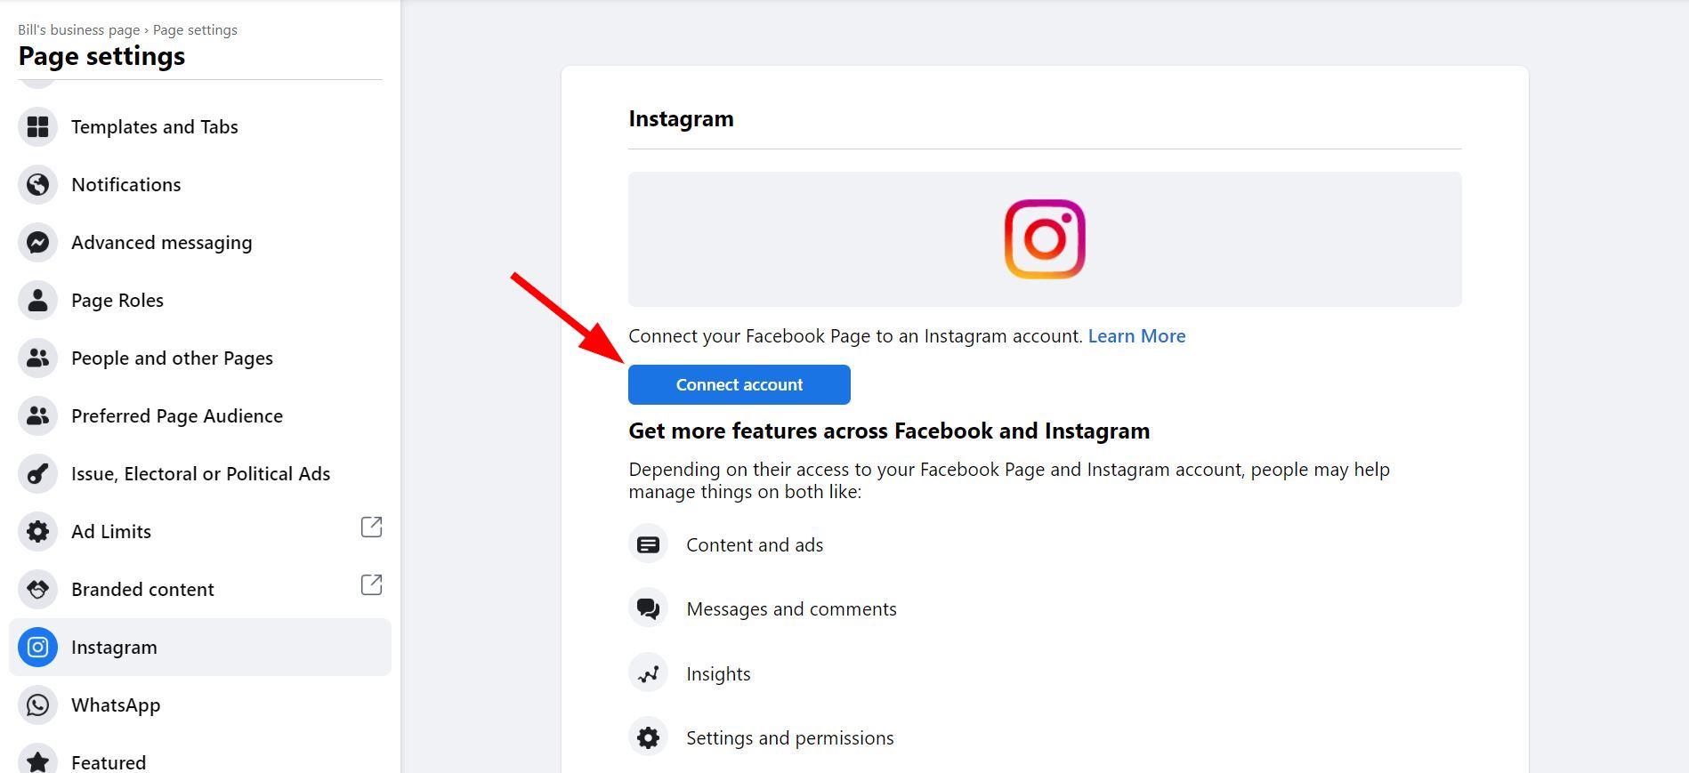Viewport: 1689px width, 773px height.
Task: Open the Instagram settings menu item
Action: point(200,648)
